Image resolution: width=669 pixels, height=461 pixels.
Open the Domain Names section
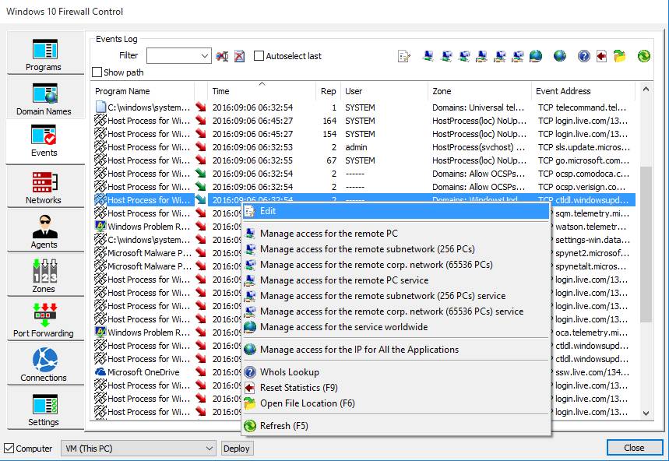[44, 99]
